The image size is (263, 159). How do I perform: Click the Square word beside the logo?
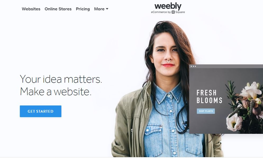pos(180,12)
